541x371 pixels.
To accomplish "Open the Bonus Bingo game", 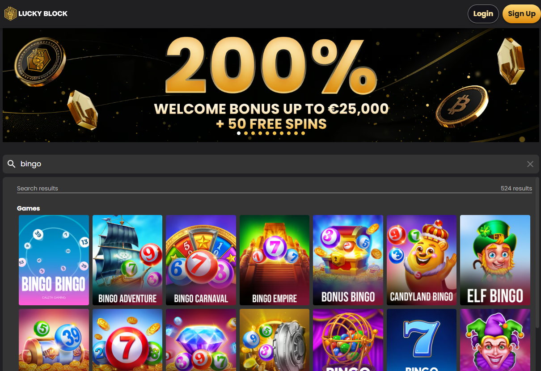I will (348, 260).
